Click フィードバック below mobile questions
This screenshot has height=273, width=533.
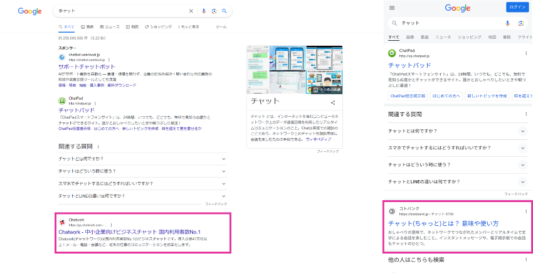pos(516,194)
